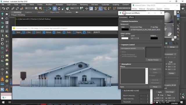Screen dimensions: 186x105
Task: Click the white Tint color swatch
Action: click(125, 38)
